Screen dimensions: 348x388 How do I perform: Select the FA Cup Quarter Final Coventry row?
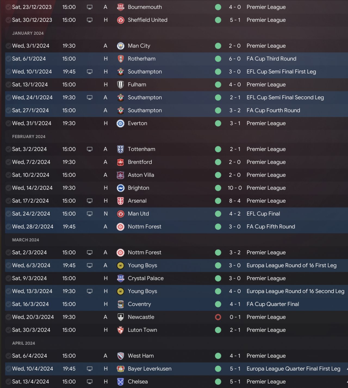coord(176,304)
